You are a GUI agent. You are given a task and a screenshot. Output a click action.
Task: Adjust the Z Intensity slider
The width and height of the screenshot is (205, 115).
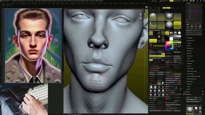(x=157, y=66)
